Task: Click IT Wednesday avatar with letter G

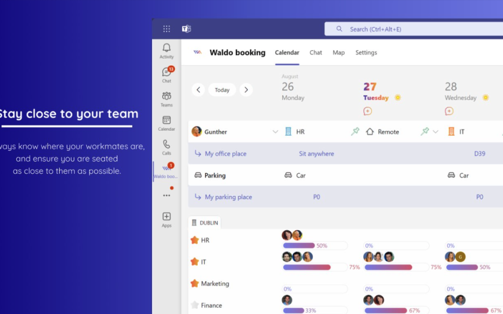Action: [x=460, y=257]
